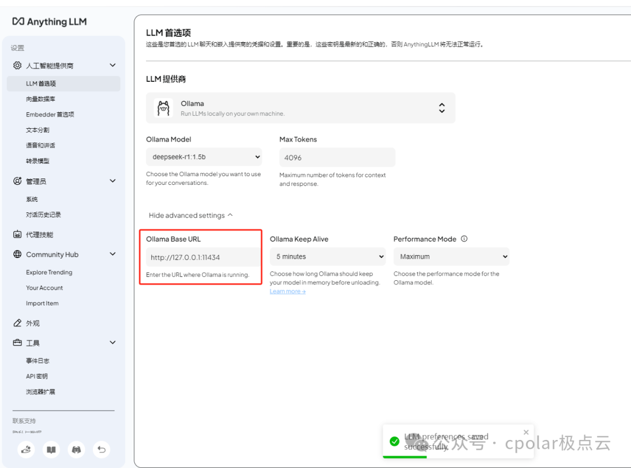Open 向量数据库 settings page
This screenshot has width=631, height=468.
click(x=41, y=99)
